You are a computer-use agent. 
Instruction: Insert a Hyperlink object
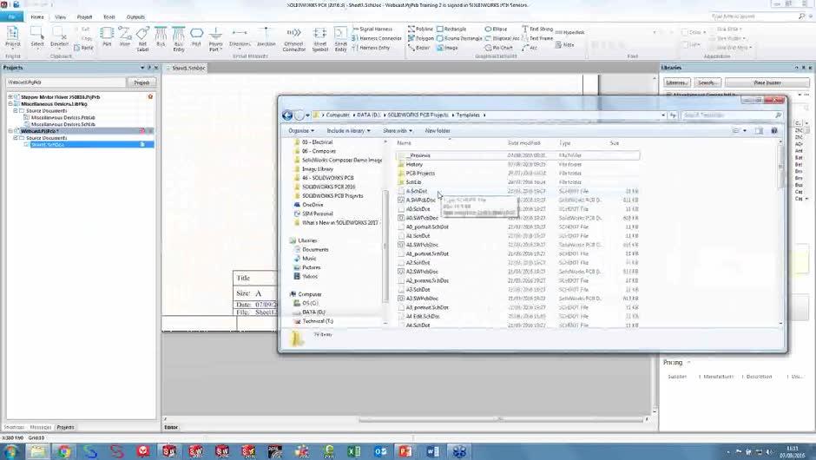(x=569, y=32)
